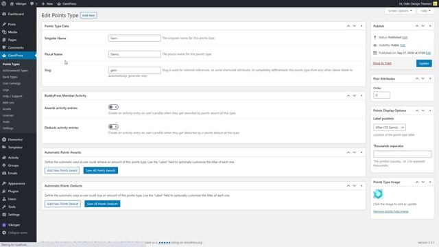Viewport: 439px width, 247px height.
Task: Edit the publish Status link
Action: [405, 37]
